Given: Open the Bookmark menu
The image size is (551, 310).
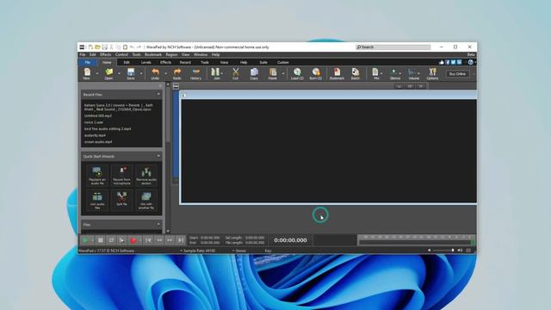Looking at the screenshot, I should pyautogui.click(x=153, y=54).
